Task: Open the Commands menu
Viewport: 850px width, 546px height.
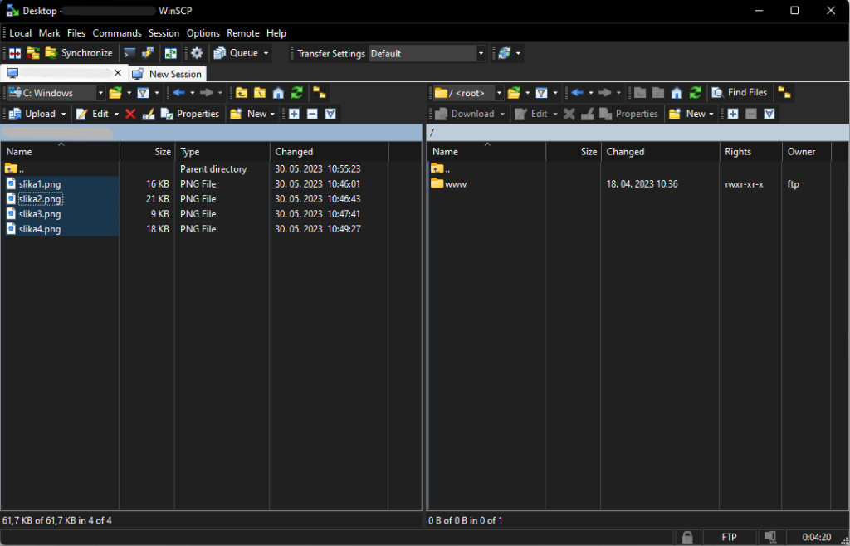Action: coord(117,33)
